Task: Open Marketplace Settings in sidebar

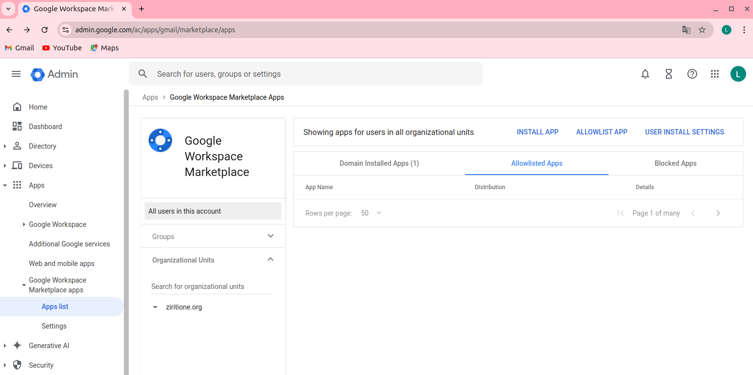Action: [x=54, y=326]
